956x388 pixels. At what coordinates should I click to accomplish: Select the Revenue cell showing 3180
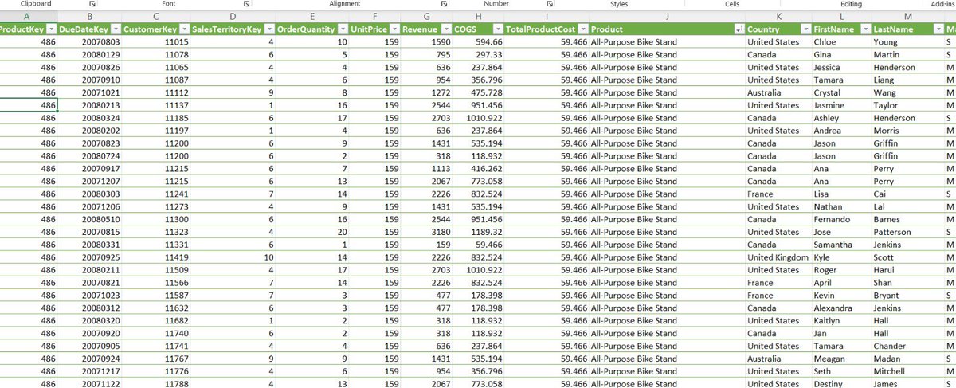point(426,232)
